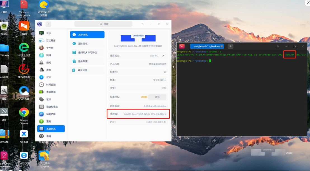Open arial.ttf font file on desktop
Viewport: 310px width, 171px height.
[4, 72]
